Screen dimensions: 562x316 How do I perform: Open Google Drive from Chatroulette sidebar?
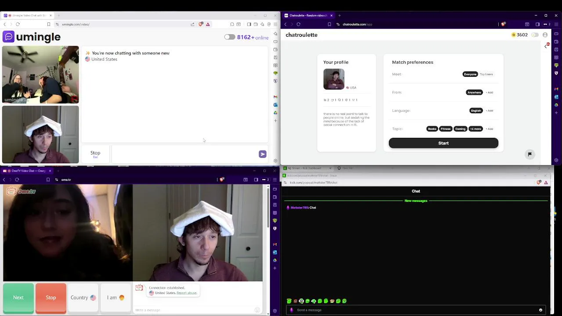pyautogui.click(x=556, y=105)
